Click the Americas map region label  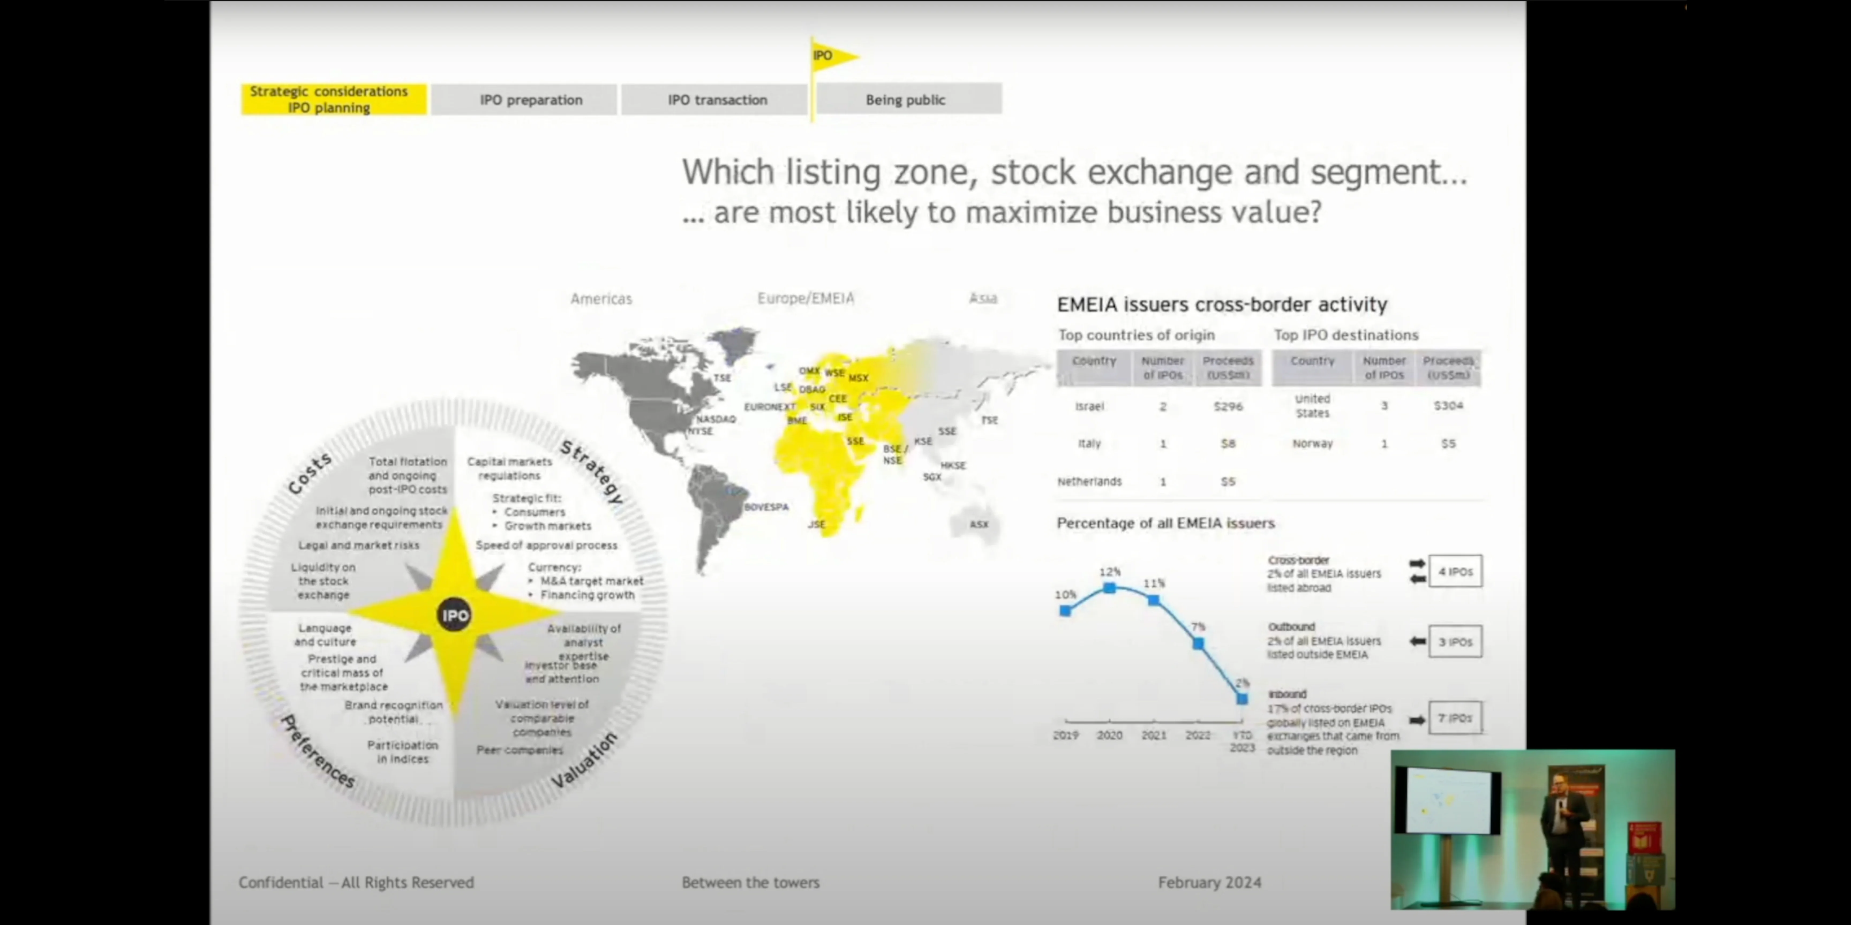[601, 299]
